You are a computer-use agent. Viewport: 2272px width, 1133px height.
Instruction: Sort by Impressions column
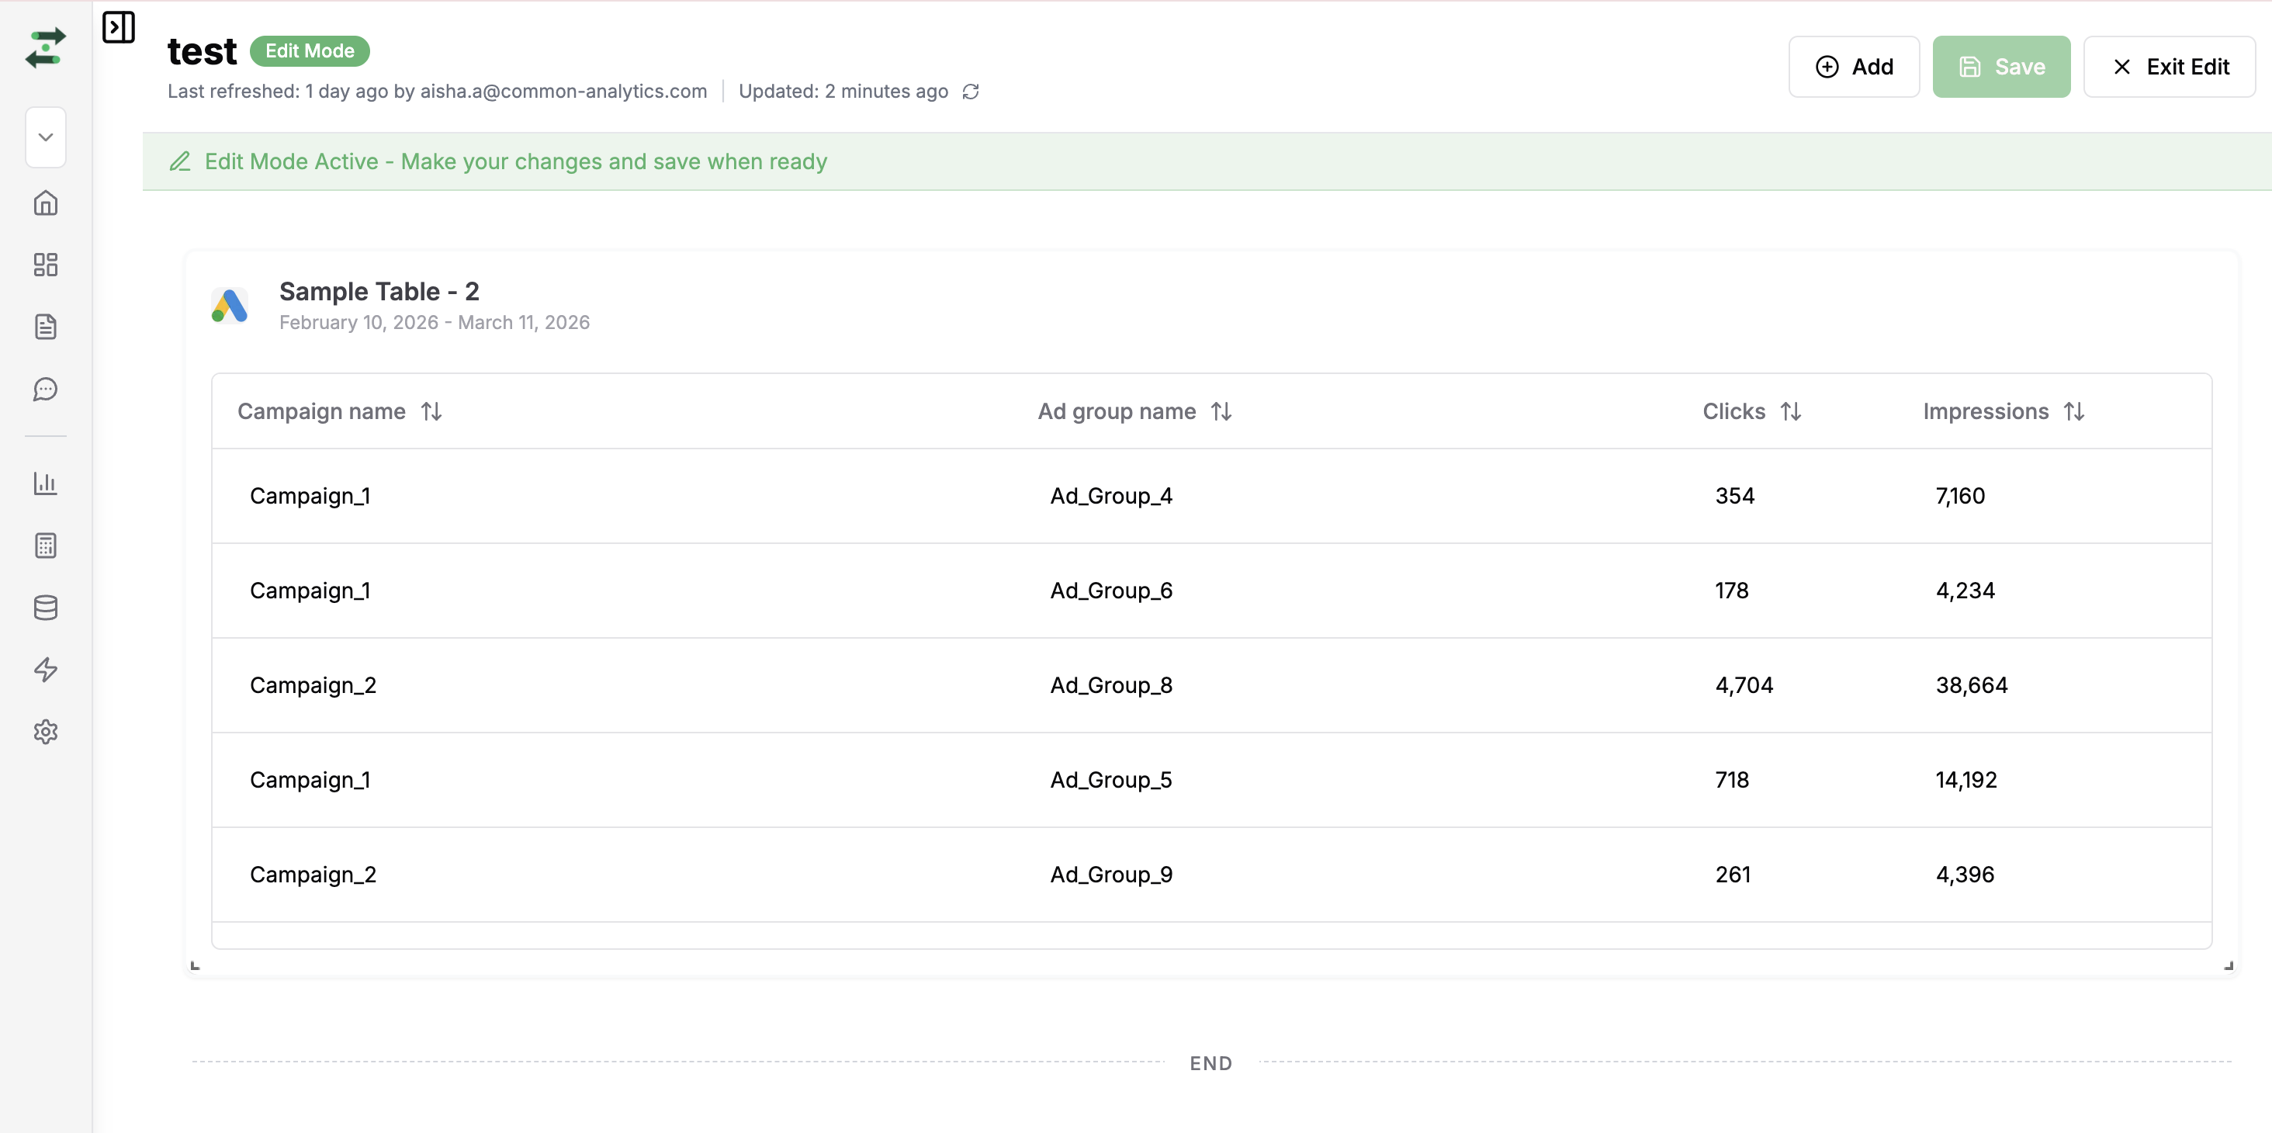click(x=2074, y=411)
